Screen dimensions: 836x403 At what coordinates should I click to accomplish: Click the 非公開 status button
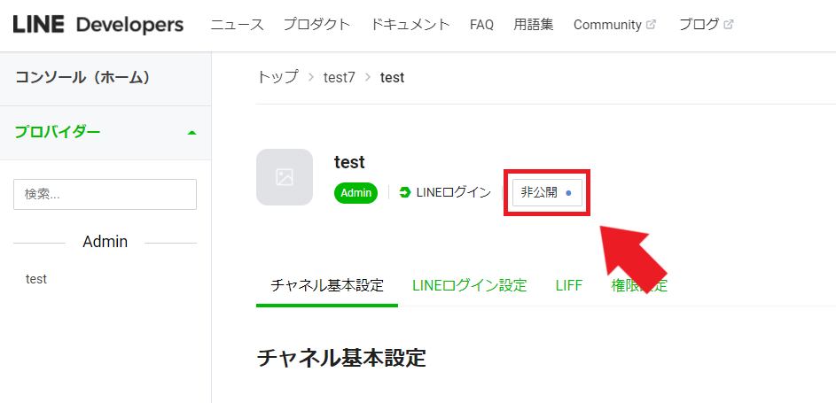pyautogui.click(x=547, y=193)
